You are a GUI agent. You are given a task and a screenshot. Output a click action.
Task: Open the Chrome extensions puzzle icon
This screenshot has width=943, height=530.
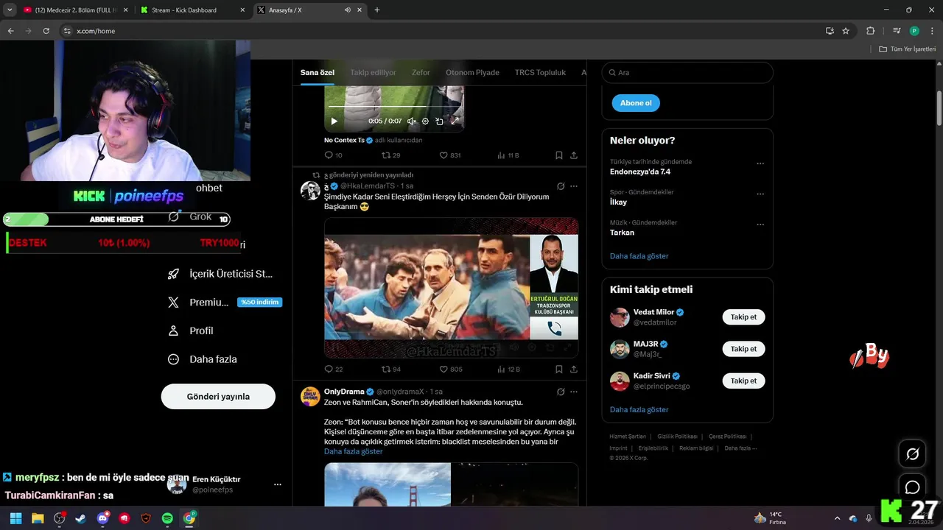[871, 31]
